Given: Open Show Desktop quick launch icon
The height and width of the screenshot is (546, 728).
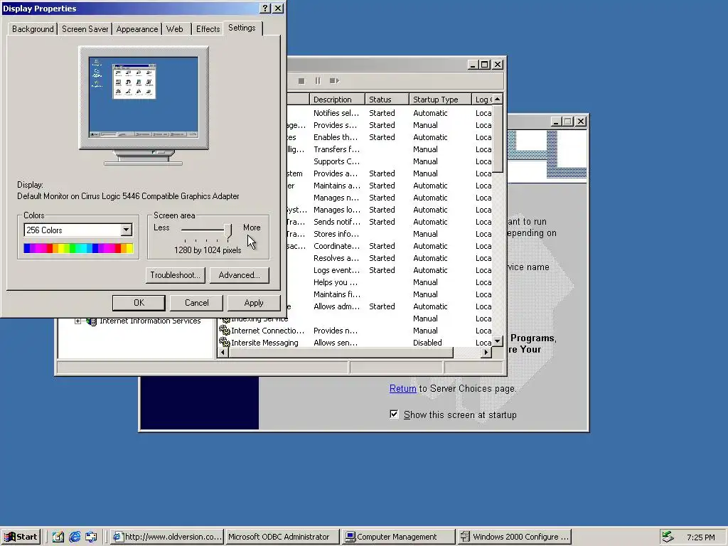Looking at the screenshot, I should 58,537.
